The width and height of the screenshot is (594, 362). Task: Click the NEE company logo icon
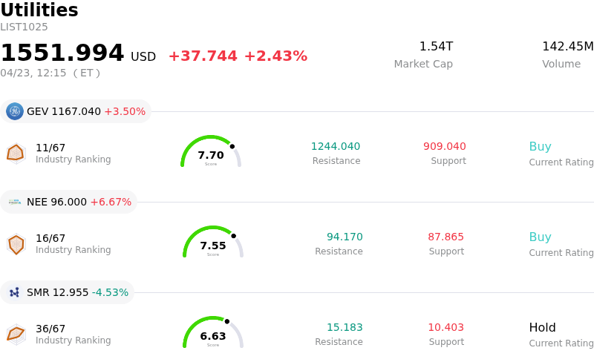(15, 202)
